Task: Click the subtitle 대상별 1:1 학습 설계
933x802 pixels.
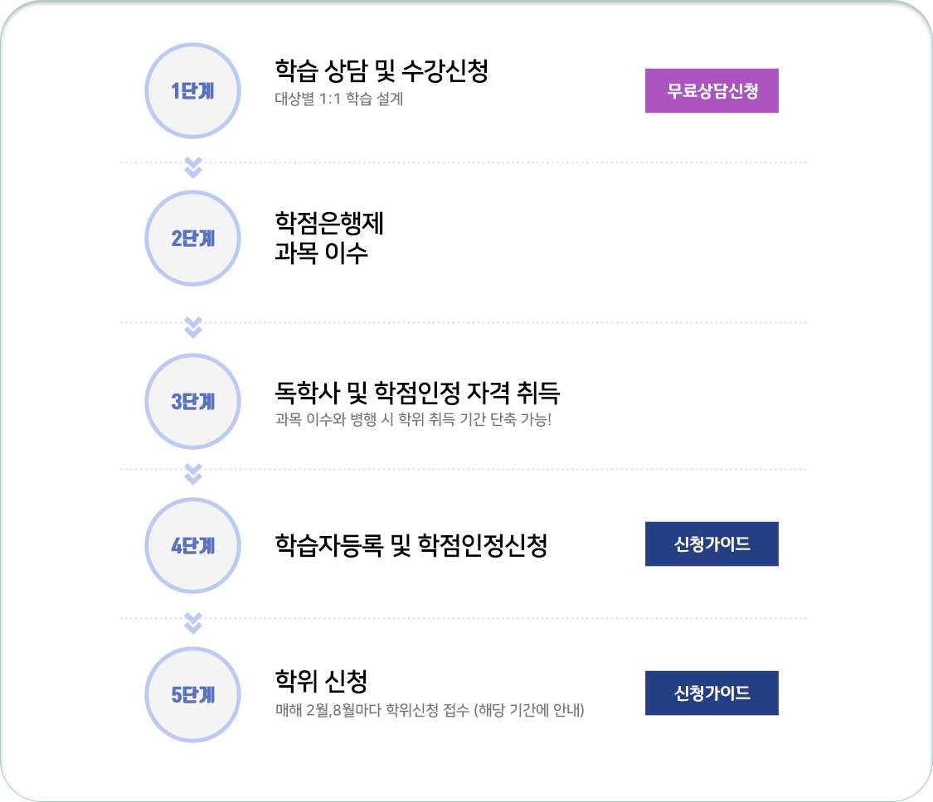Action: (339, 99)
